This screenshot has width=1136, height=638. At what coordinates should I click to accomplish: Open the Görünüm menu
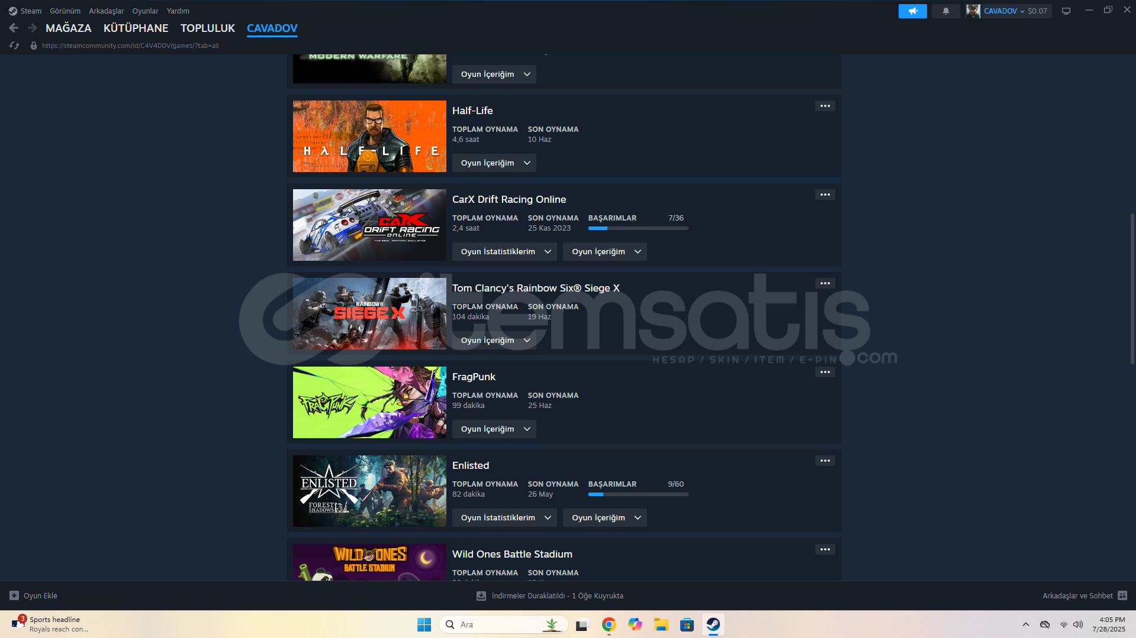[x=65, y=11]
